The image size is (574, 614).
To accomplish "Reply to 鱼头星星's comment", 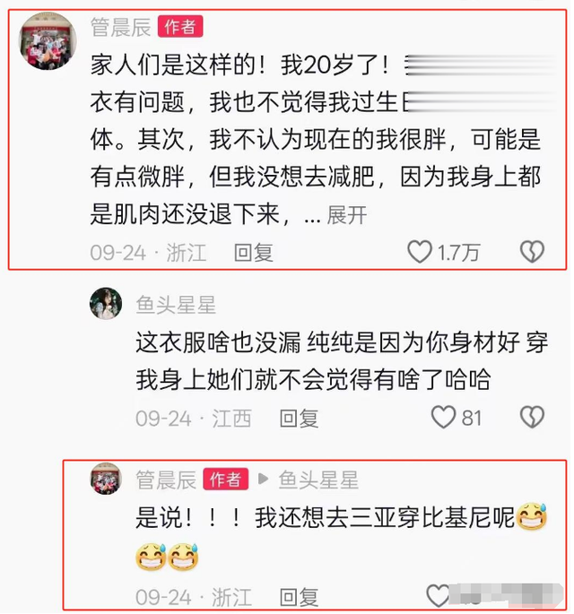I will pos(299,418).
